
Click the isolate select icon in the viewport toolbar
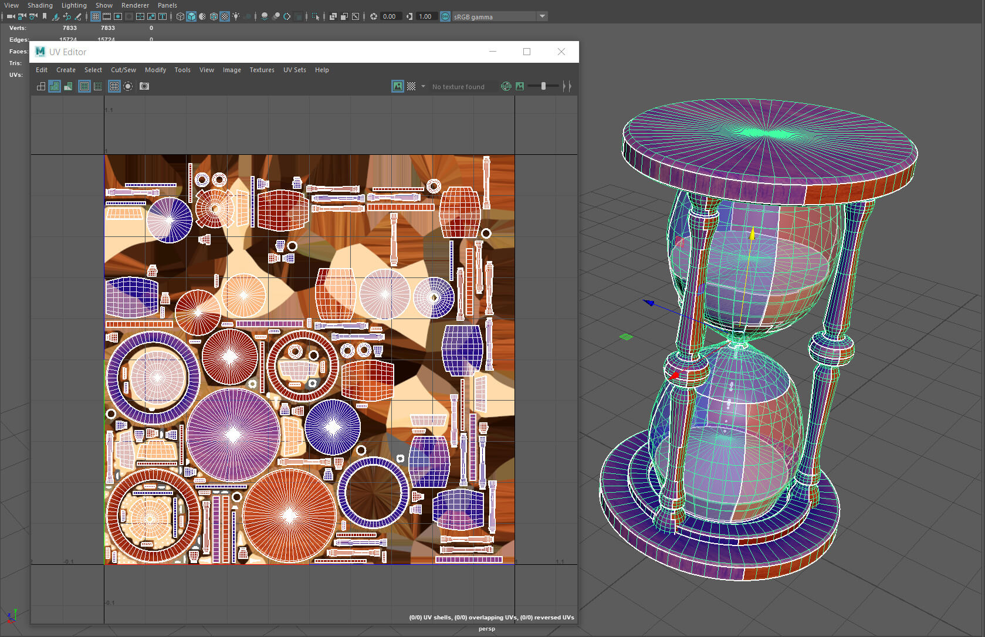pos(316,16)
